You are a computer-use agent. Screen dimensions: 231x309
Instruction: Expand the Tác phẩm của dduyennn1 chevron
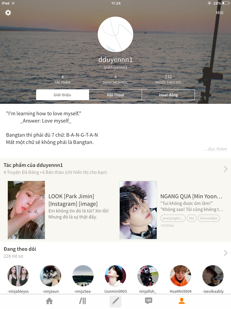click(x=226, y=169)
